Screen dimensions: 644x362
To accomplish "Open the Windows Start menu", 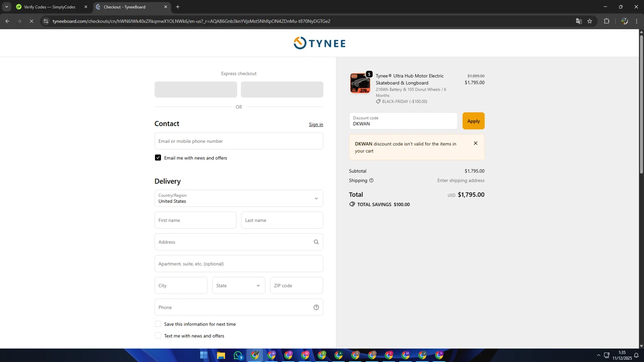I will click(x=204, y=355).
